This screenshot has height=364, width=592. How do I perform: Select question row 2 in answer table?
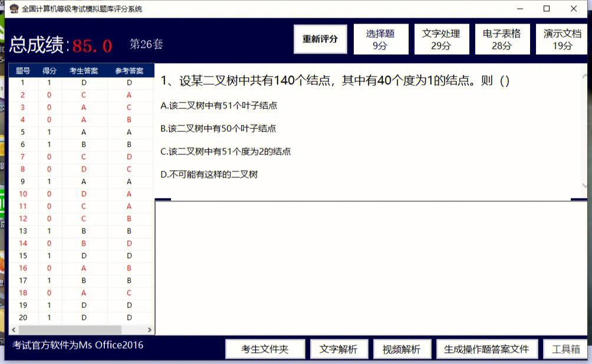81,95
